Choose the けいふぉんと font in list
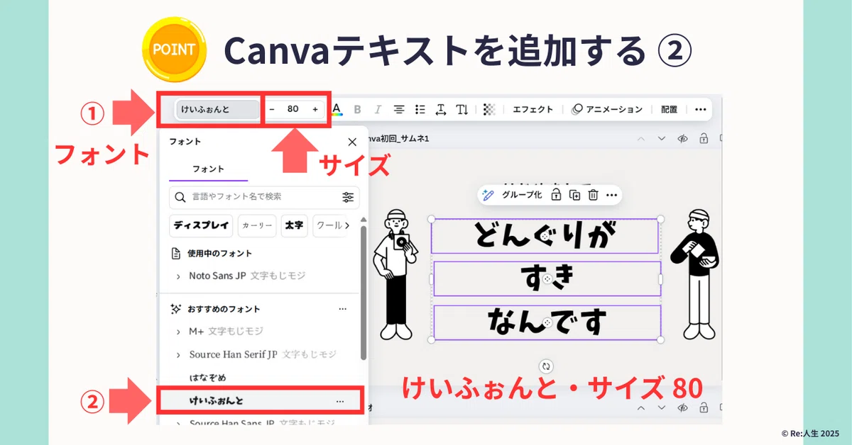 (216, 400)
